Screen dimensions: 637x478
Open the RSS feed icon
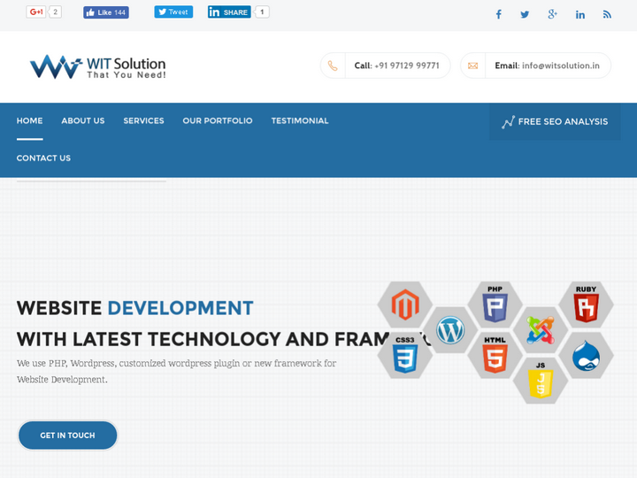point(607,14)
